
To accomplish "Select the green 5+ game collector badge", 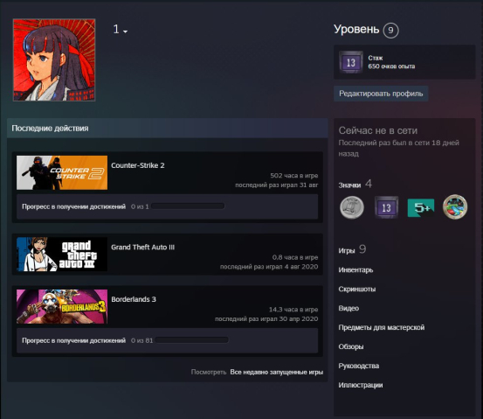I will point(421,207).
